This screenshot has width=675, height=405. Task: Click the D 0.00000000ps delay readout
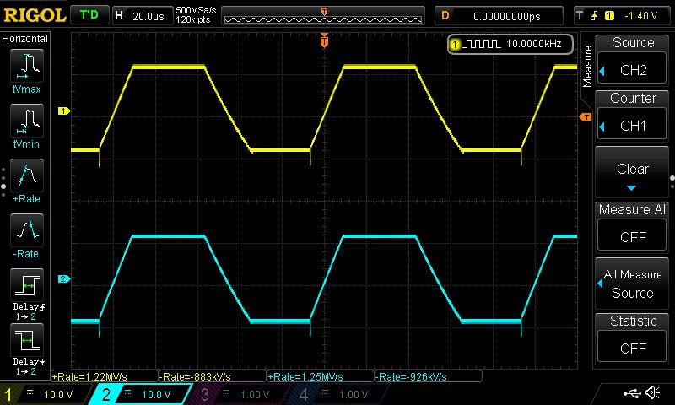click(499, 16)
